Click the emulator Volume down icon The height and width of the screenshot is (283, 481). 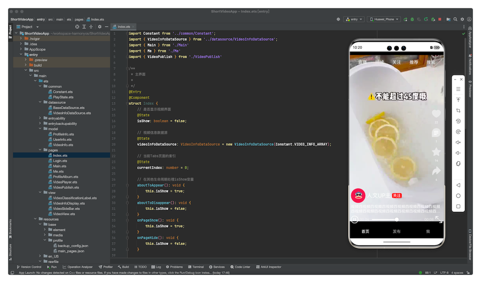click(x=458, y=153)
